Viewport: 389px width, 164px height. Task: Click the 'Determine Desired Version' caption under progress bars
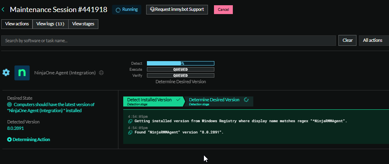pos(181,82)
